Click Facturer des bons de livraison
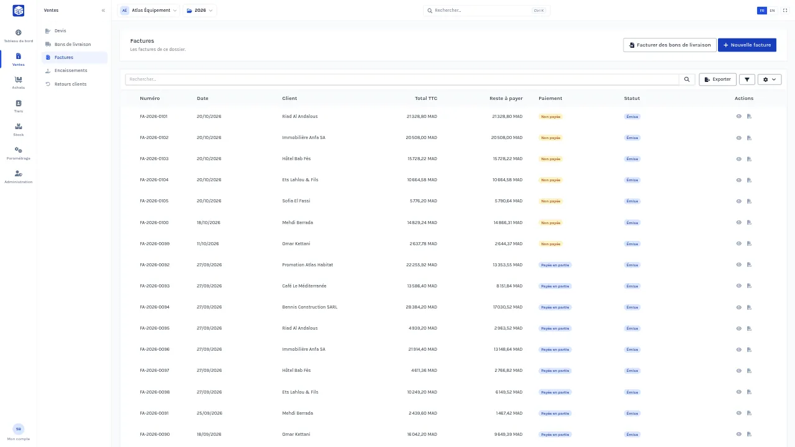The height and width of the screenshot is (447, 795). tap(670, 45)
